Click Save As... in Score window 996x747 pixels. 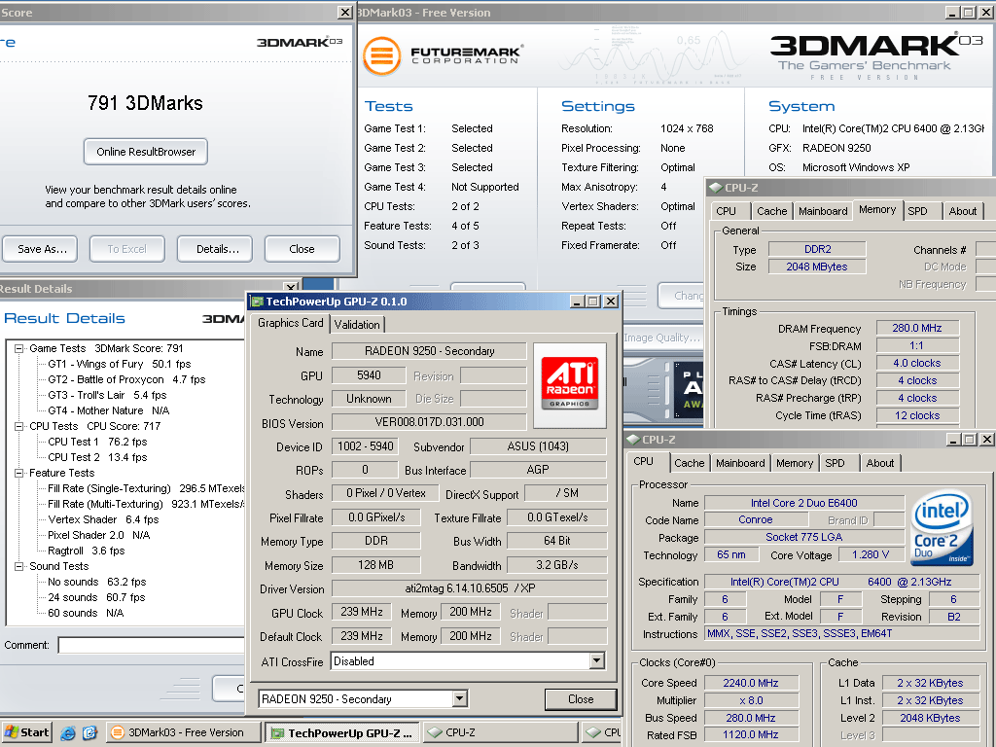click(x=40, y=249)
